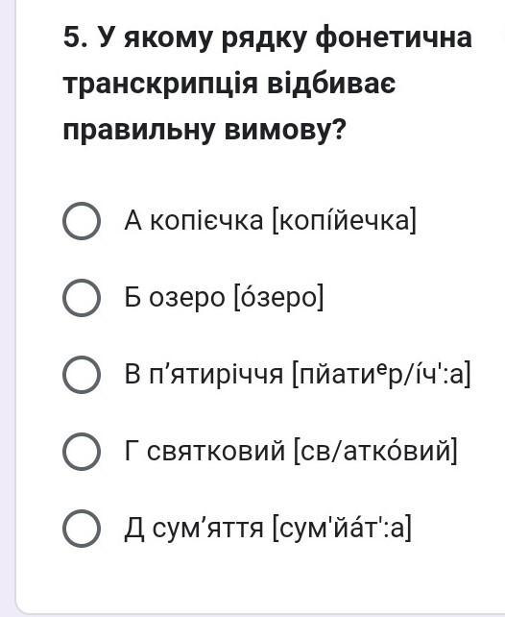Pick the radio button next to Г святковий

(82, 452)
